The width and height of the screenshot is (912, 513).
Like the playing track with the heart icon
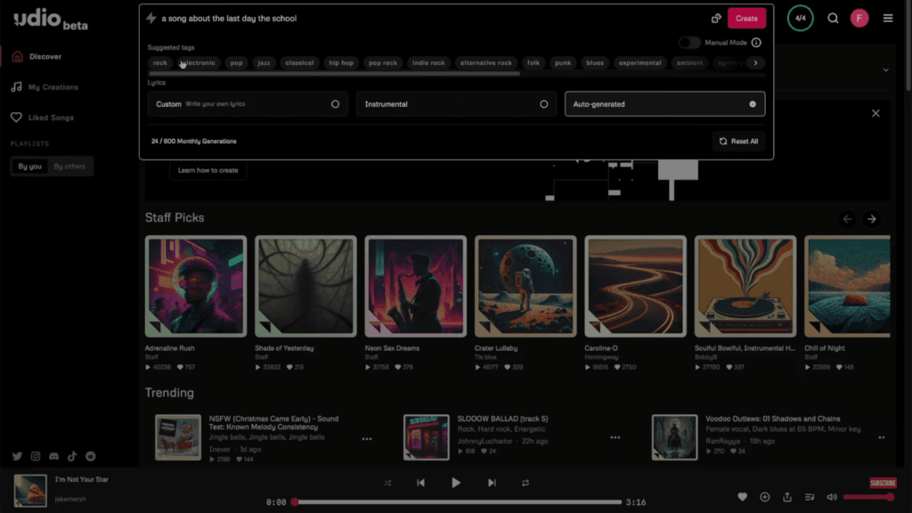(742, 497)
